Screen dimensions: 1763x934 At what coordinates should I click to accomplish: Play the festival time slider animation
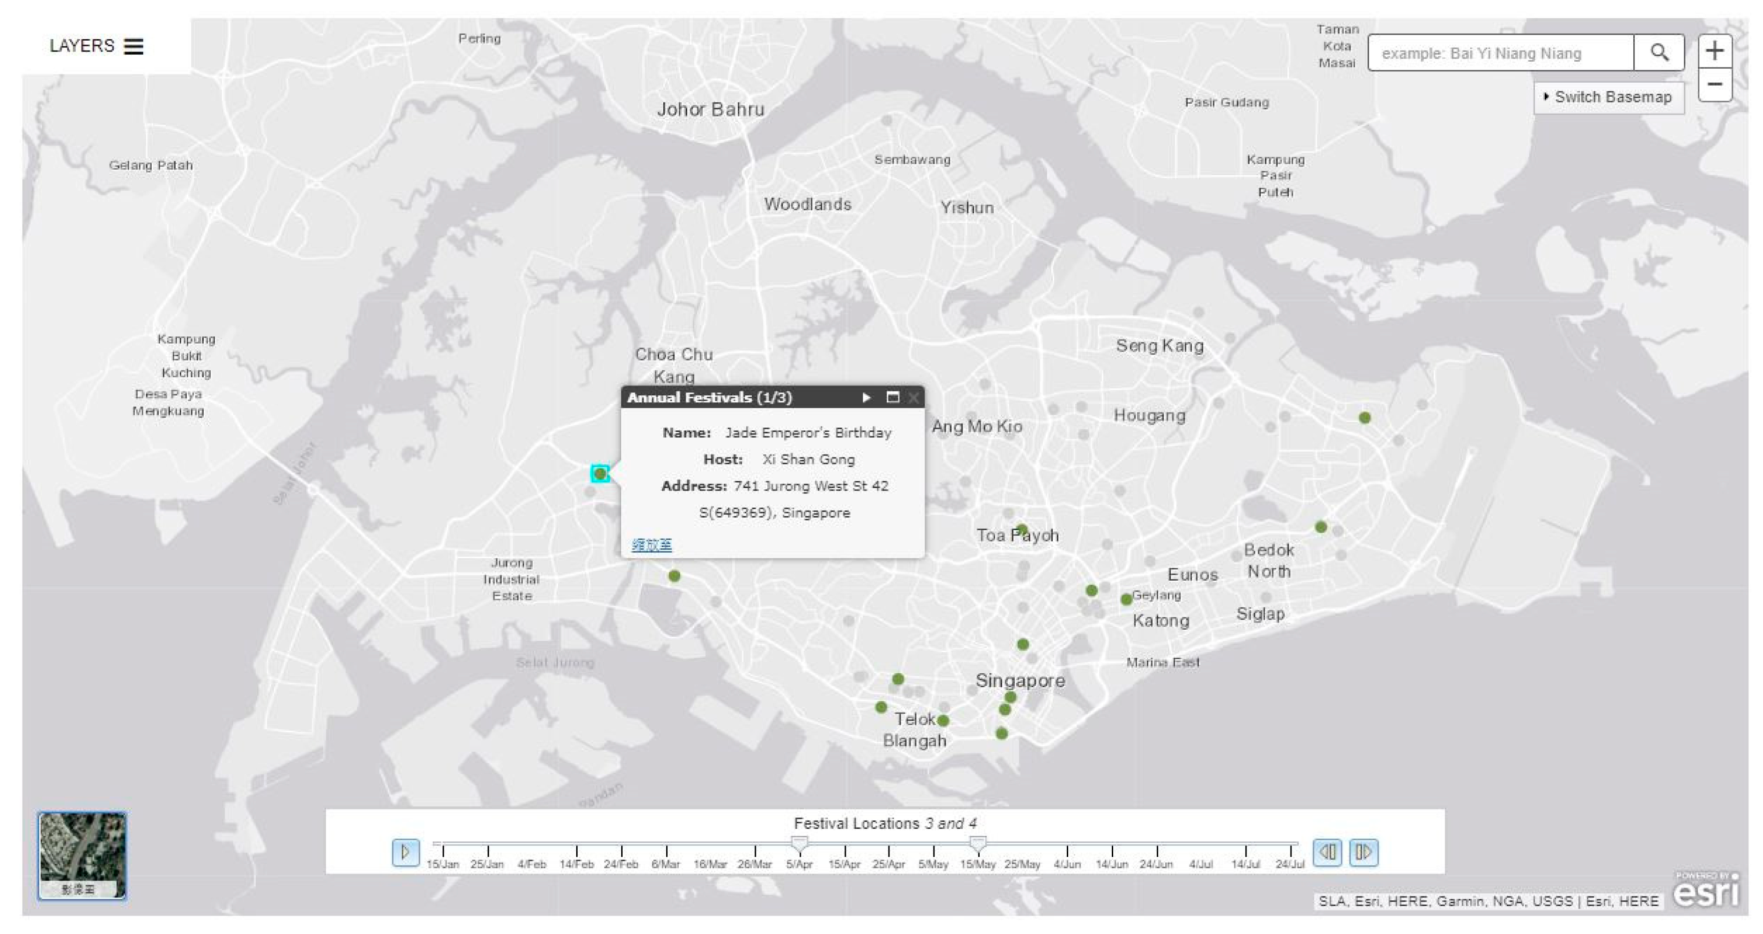tap(405, 852)
